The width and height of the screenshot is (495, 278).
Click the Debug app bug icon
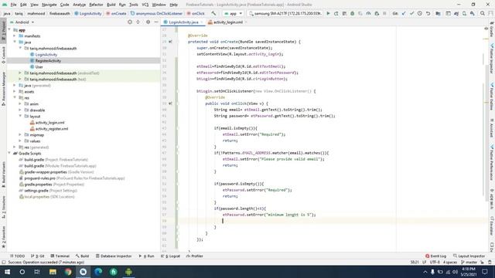[x=353, y=14]
